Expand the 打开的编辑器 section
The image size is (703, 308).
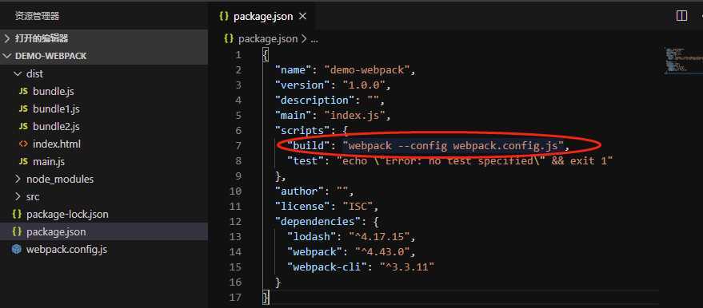(104, 38)
